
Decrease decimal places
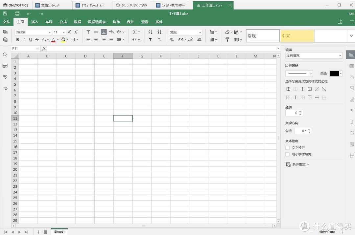pyautogui.click(x=190, y=39)
